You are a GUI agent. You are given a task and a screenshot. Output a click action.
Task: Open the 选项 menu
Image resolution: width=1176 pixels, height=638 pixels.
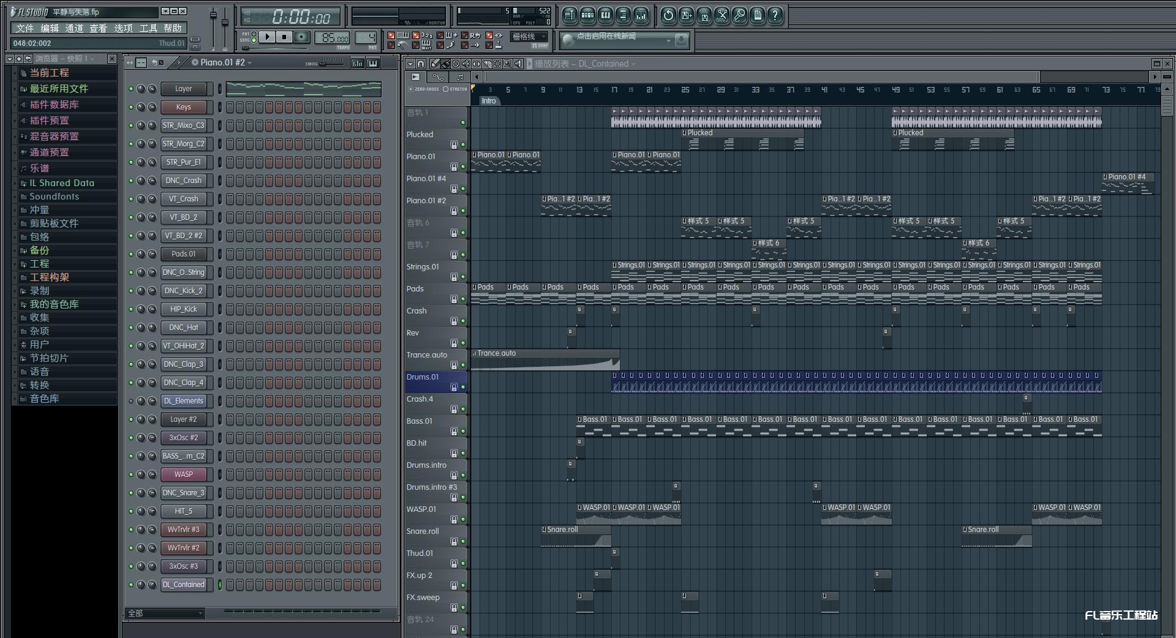[123, 28]
